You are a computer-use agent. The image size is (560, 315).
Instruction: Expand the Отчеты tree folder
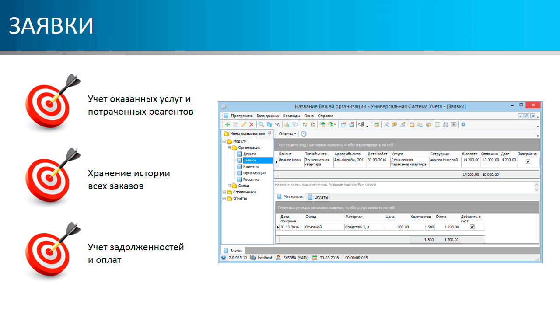[x=224, y=199]
